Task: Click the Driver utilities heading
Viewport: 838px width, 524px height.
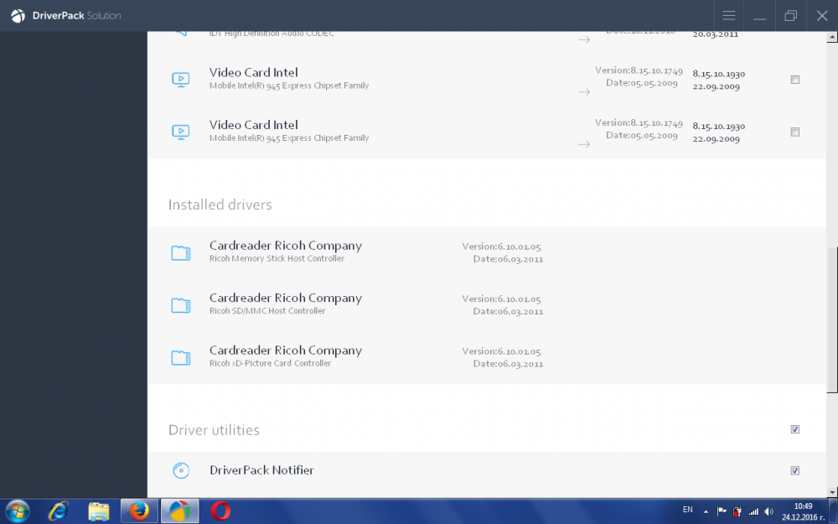Action: click(214, 430)
